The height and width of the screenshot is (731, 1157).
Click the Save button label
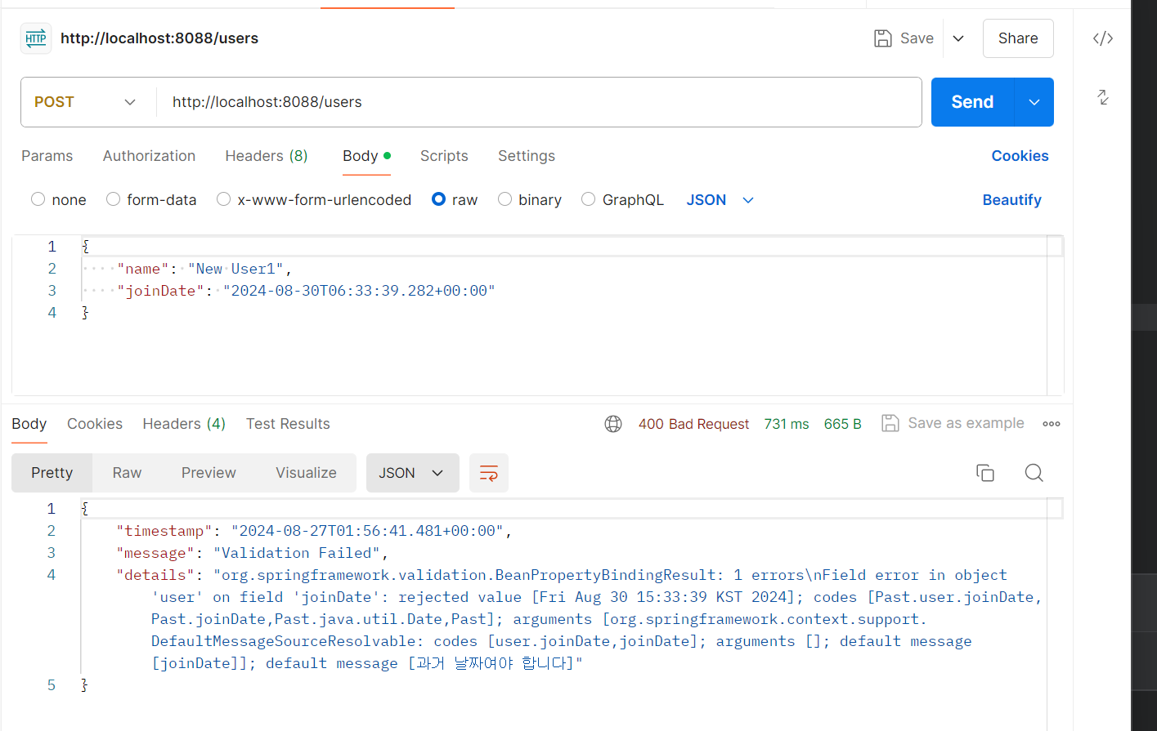tap(917, 38)
